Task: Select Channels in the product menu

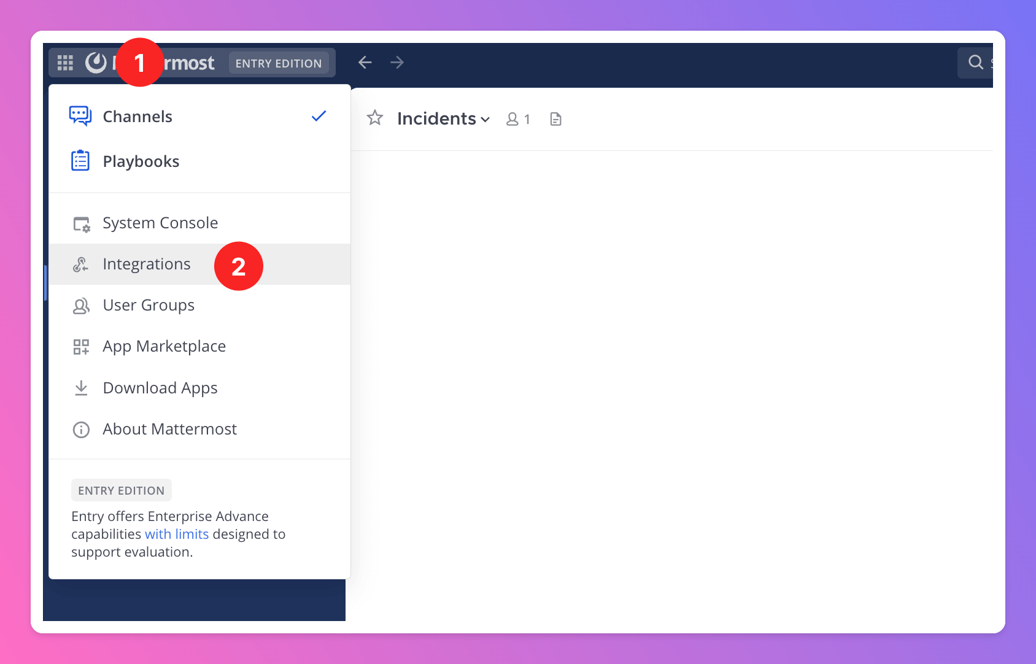Action: tap(199, 117)
